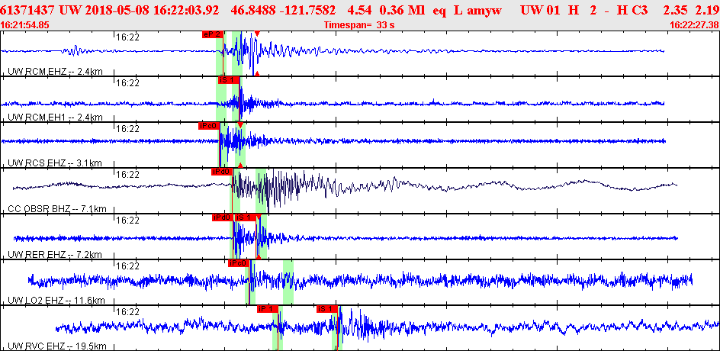Click the downward red amplitude triangle atop RCM EHZ
Screen dimensions: 720x351
click(257, 34)
